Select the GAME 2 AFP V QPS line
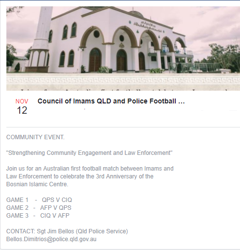Viewport: 240px width, 250px height. point(39,208)
